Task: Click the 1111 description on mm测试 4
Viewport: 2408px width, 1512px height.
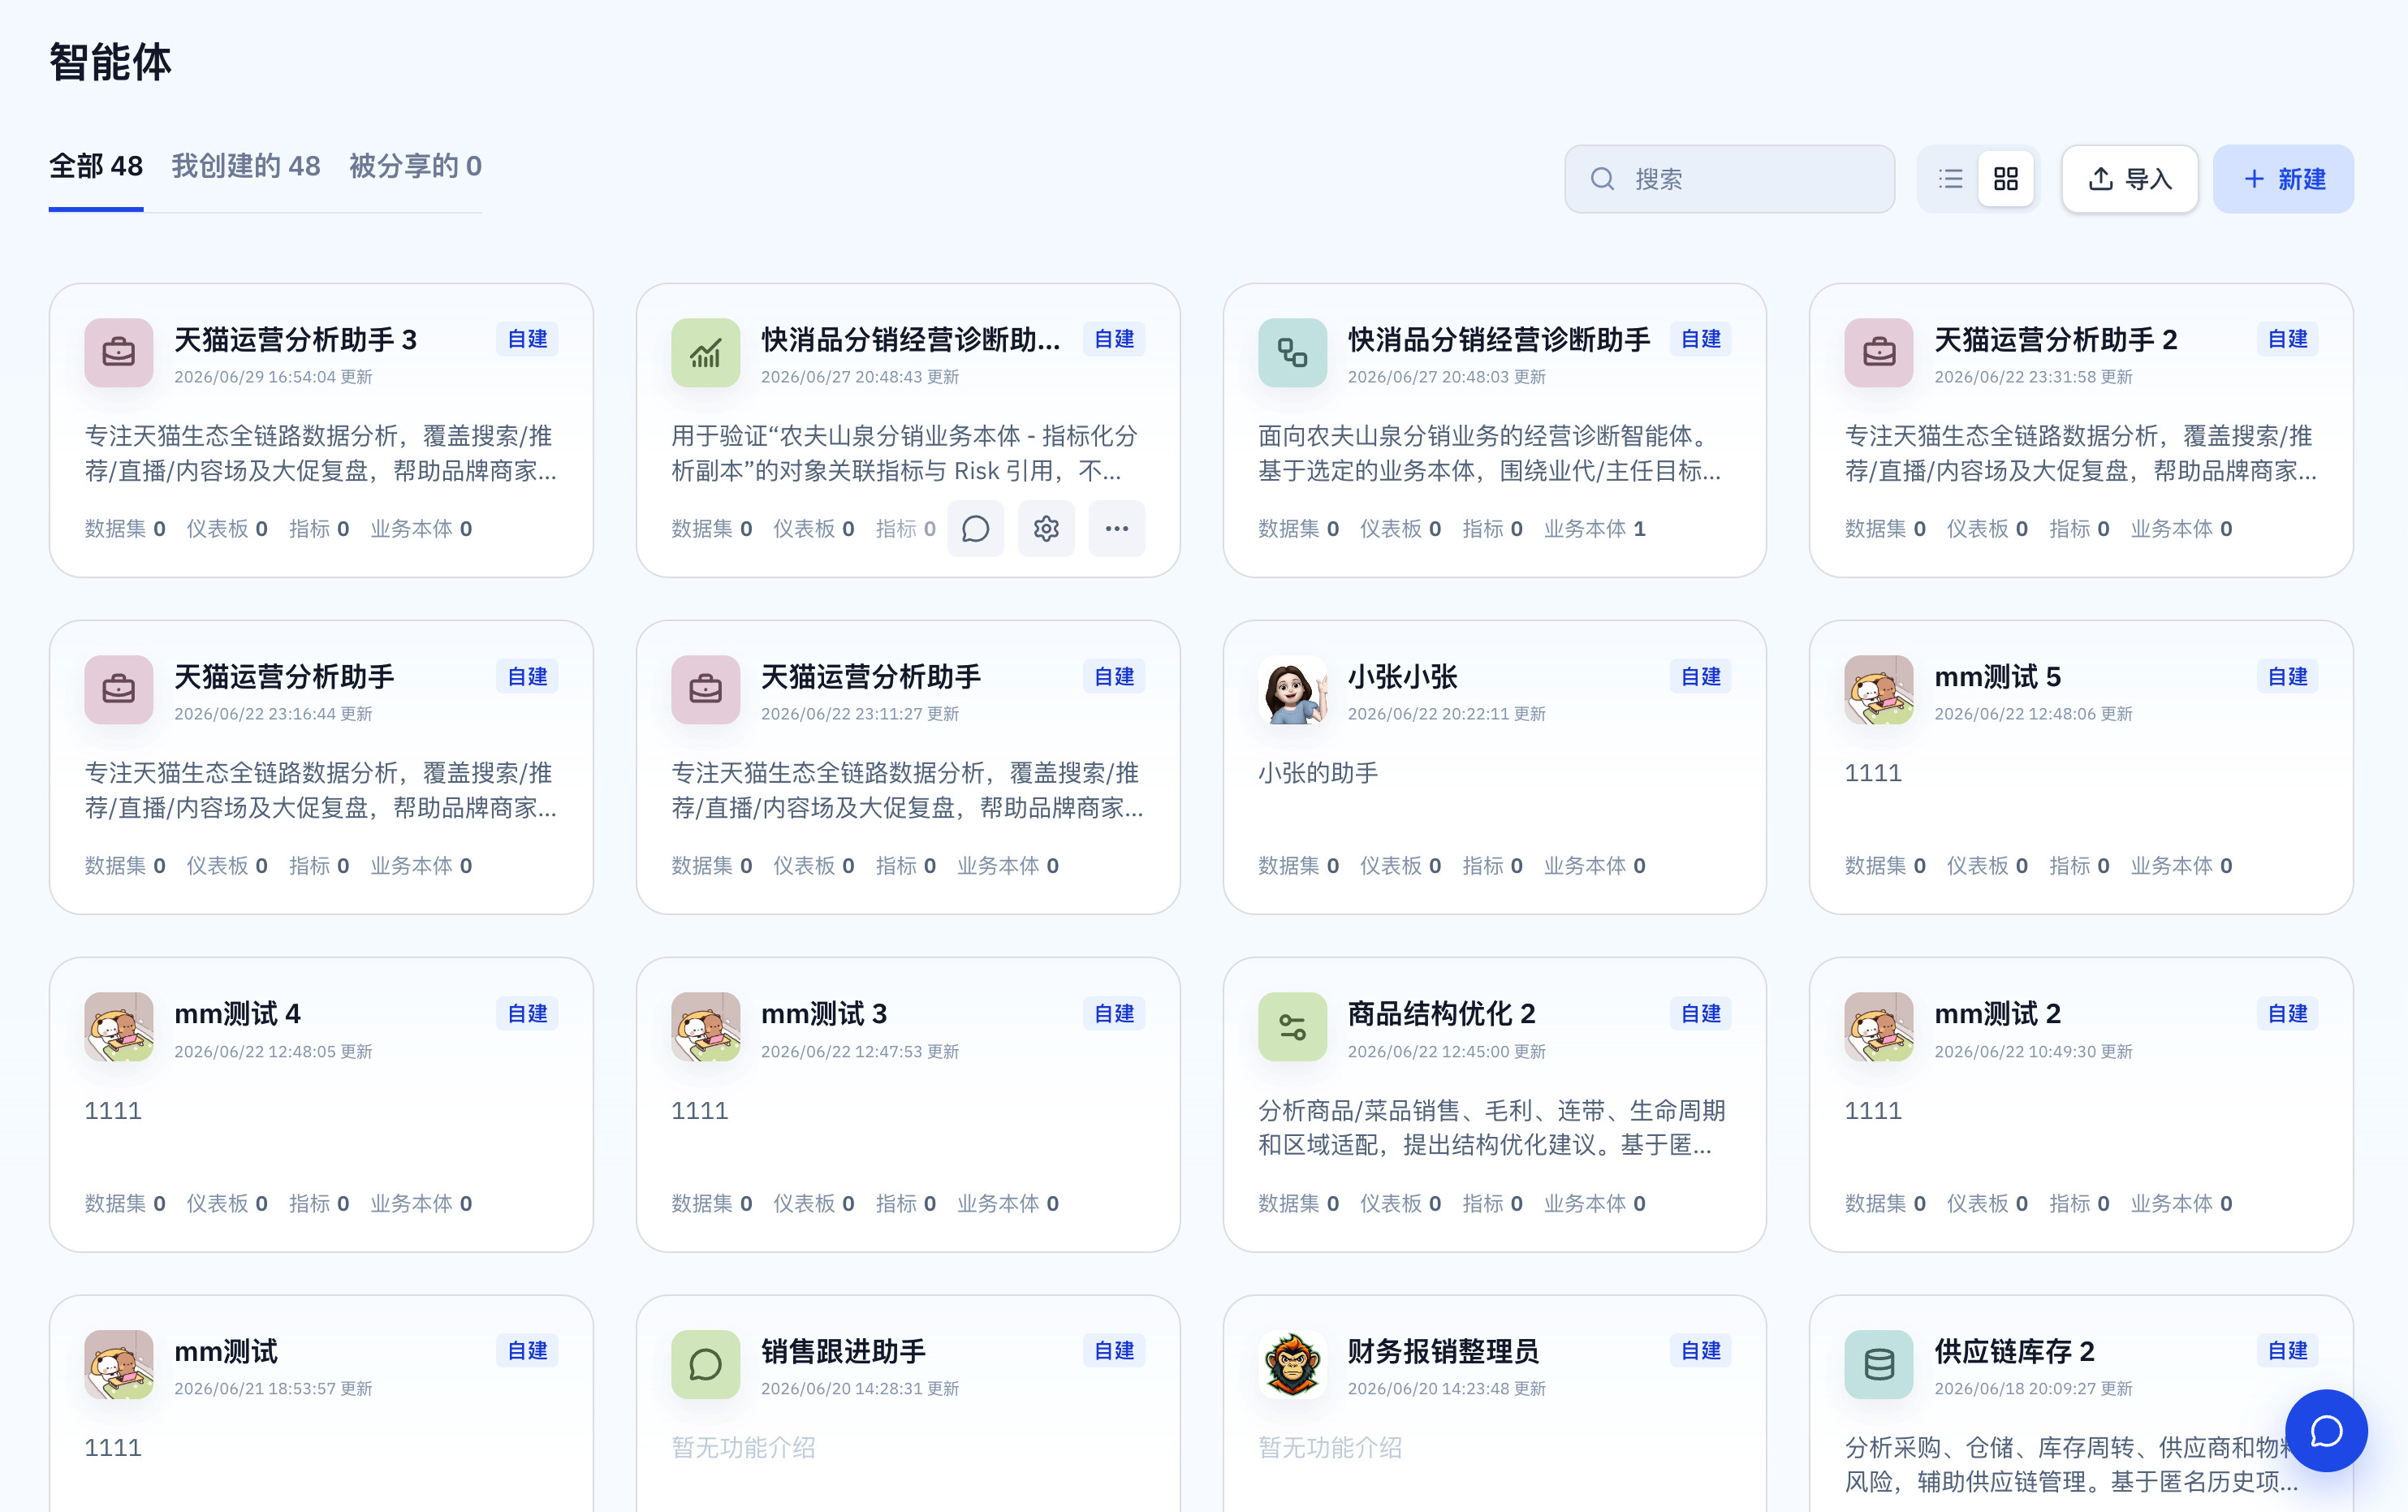Action: point(113,1111)
